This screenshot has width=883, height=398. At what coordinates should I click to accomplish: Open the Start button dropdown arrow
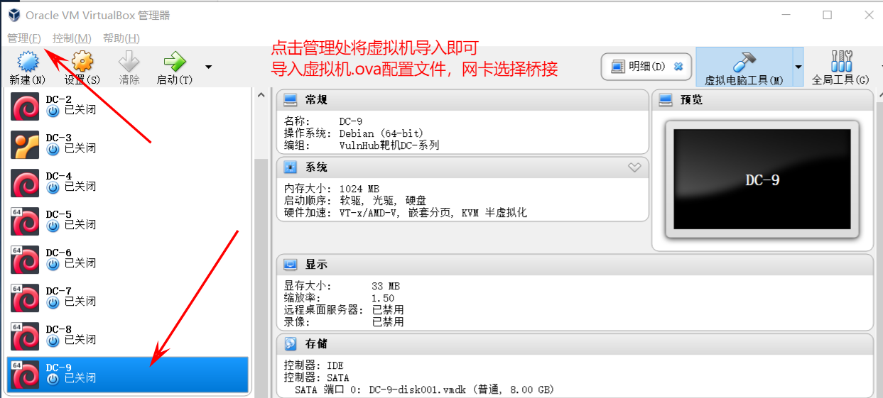point(208,67)
